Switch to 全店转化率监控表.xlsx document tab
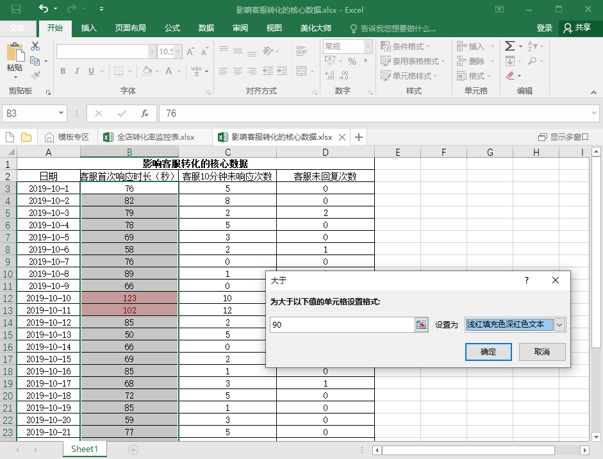This screenshot has width=603, height=459. pos(155,137)
